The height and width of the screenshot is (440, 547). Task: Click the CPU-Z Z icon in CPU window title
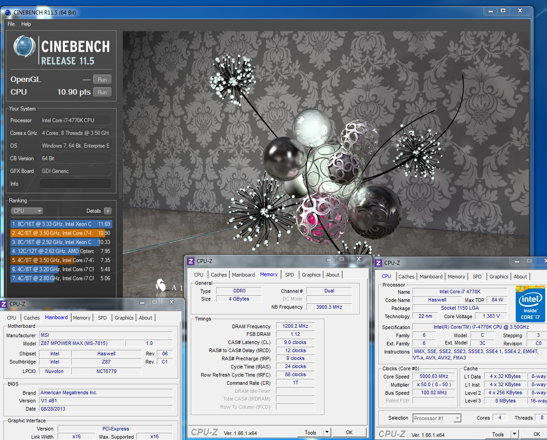[x=379, y=263]
